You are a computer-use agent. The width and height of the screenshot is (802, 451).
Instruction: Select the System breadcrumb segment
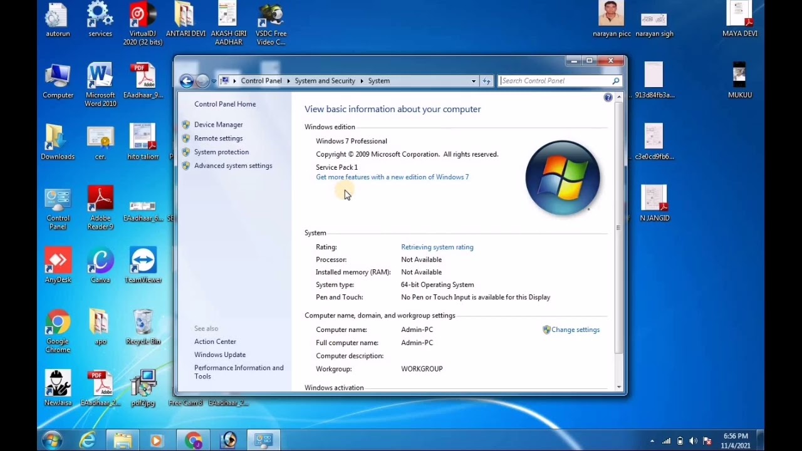(x=379, y=81)
